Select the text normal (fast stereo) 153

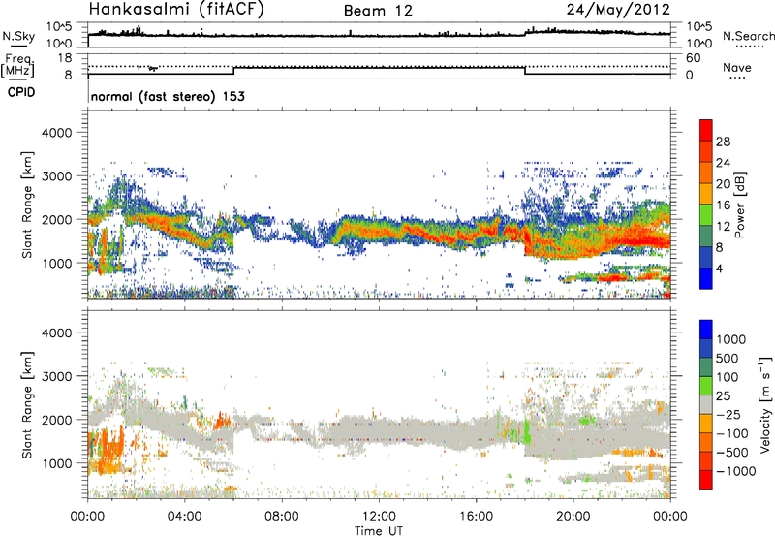(x=168, y=96)
